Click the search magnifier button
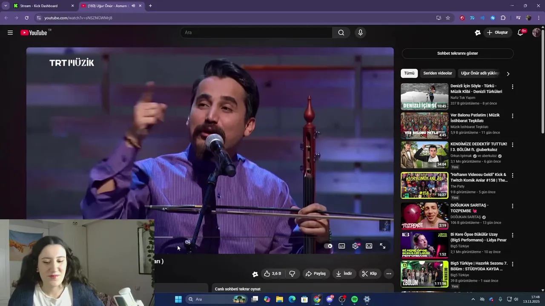The width and height of the screenshot is (545, 306). pos(341,33)
